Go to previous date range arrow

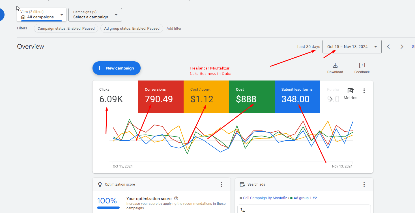pos(388,47)
